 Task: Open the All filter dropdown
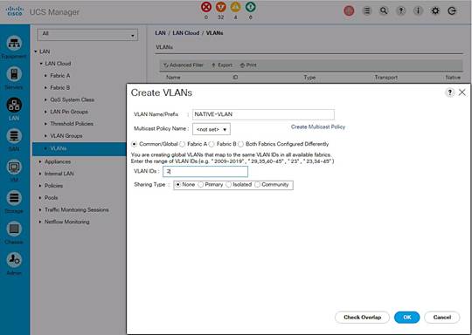pos(87,35)
